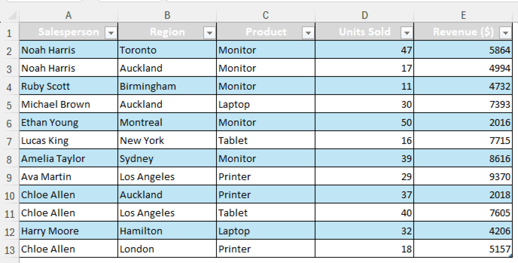The height and width of the screenshot is (263, 518).
Task: Open the Region filter dropdown
Action: [209, 32]
